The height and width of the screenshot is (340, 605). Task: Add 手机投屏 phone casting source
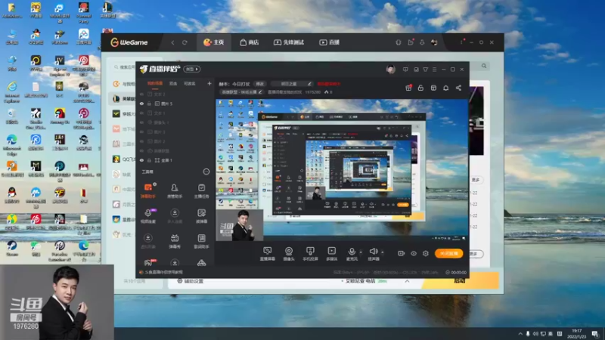click(310, 254)
